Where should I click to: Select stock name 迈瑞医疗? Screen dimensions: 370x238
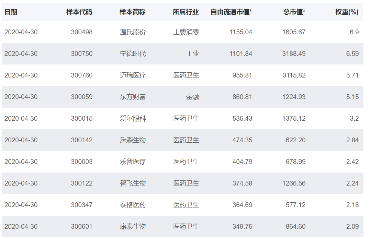(133, 75)
